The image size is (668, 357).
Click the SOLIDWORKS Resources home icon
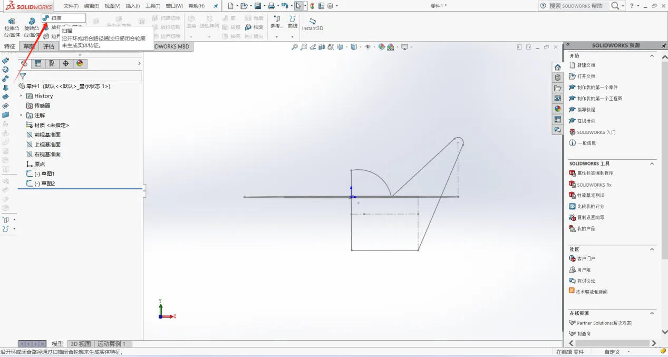[557, 67]
